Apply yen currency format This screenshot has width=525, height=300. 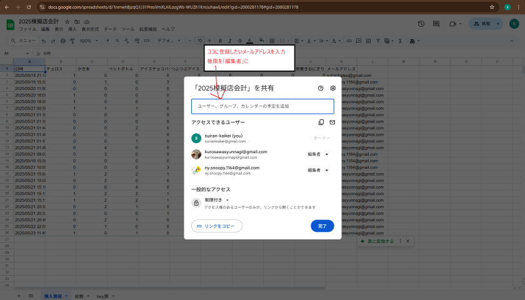107,41
